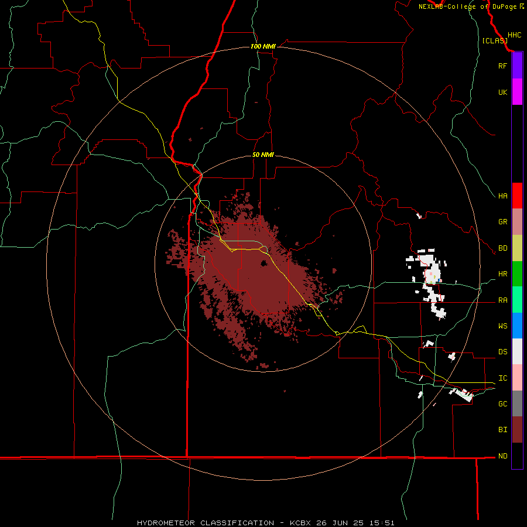
Task: Click the HA legend label
Action: pos(502,196)
